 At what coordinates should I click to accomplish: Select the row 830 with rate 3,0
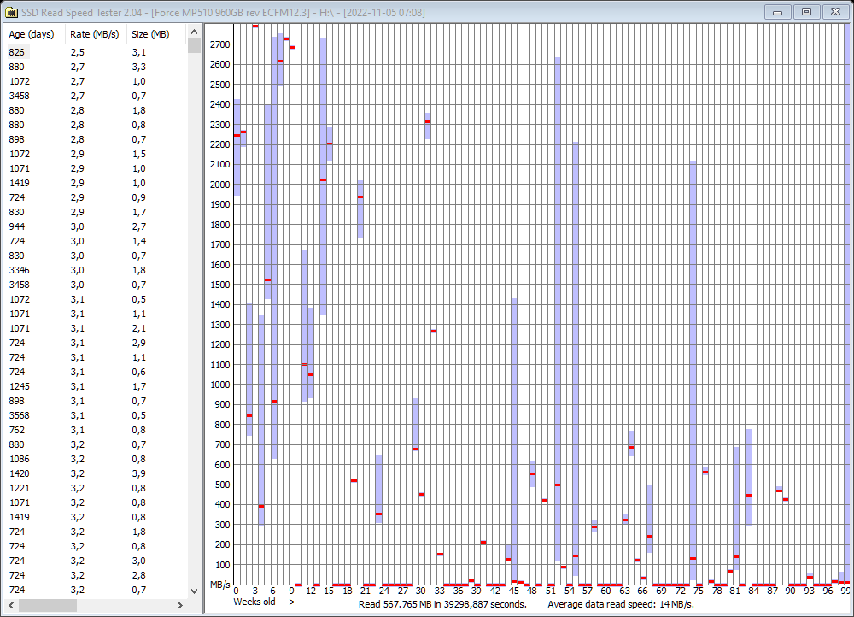coord(96,256)
